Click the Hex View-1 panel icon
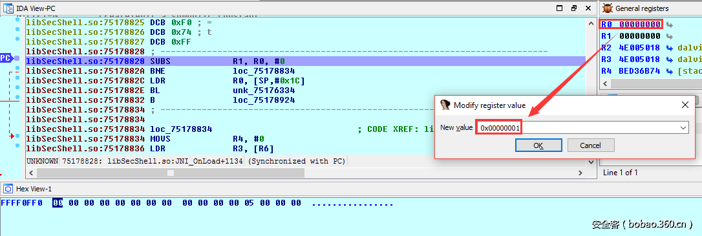702x236 pixels. pos(8,189)
